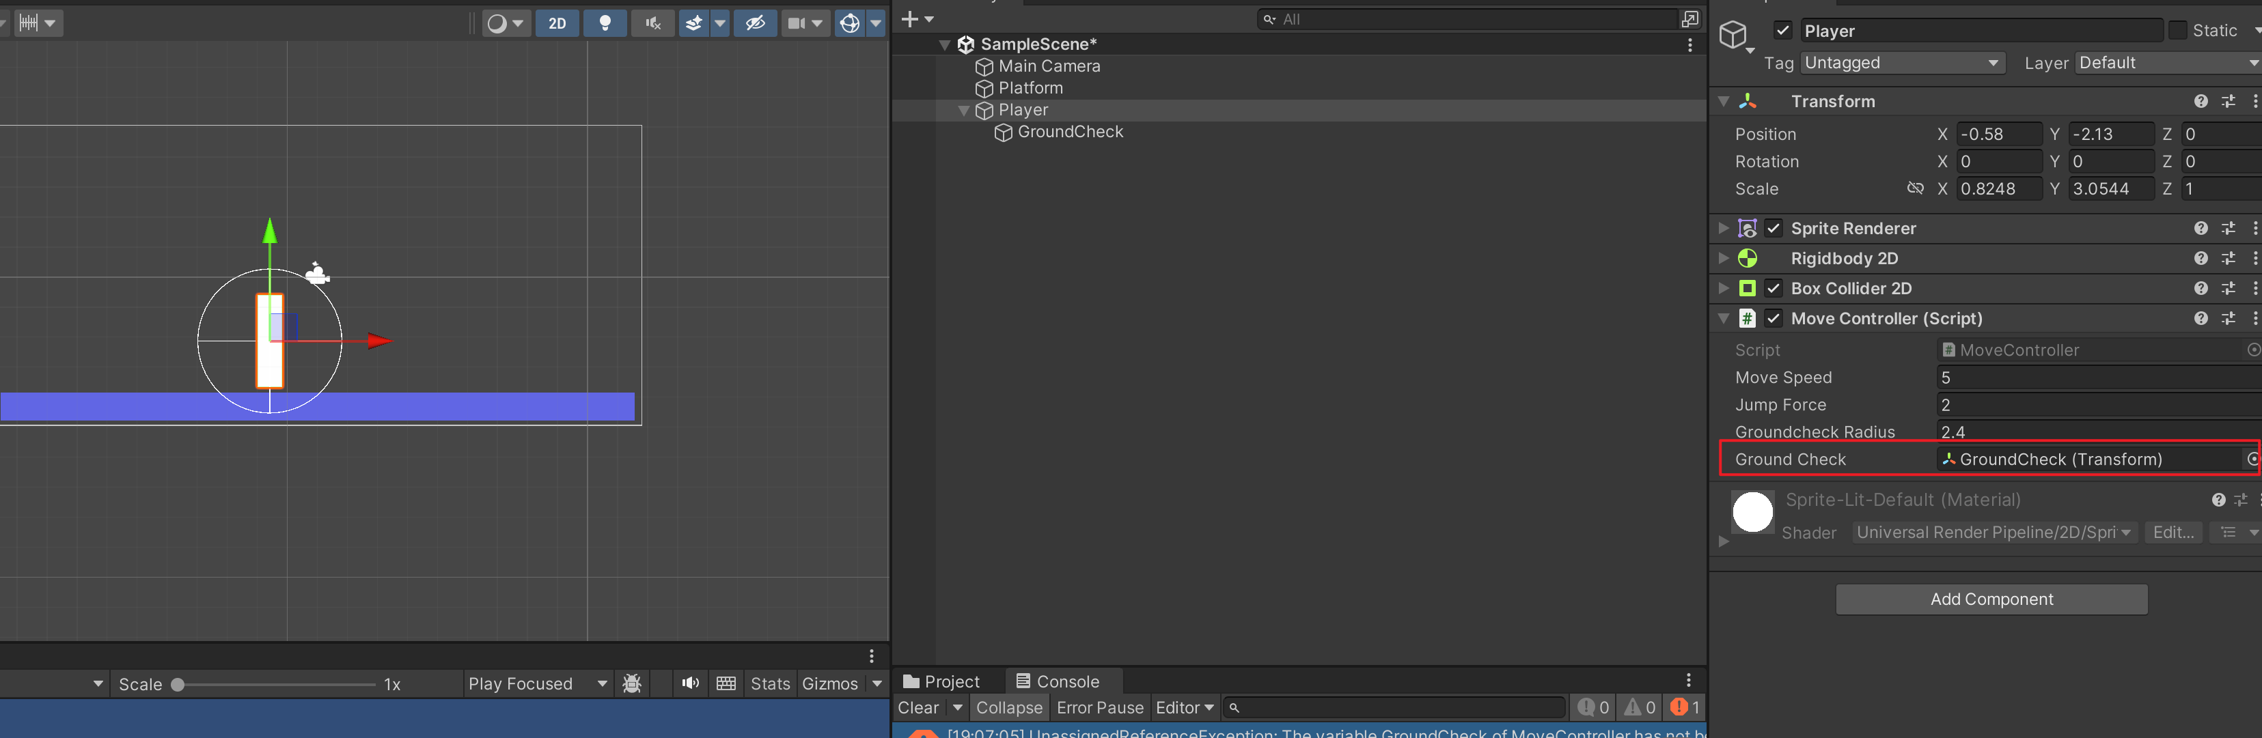Click the Add Component button
This screenshot has width=2262, height=738.
tap(1991, 599)
